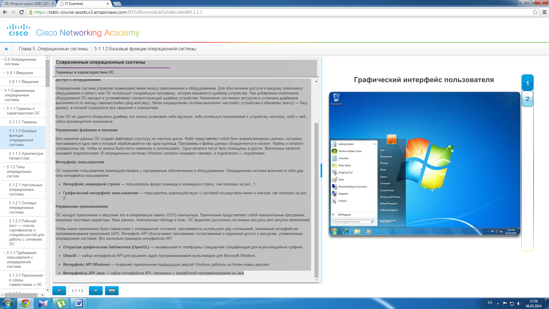This screenshot has height=309, width=549.
Task: Collapse 5.1.1 Термины и характеристики ОС
Action: (4, 108)
